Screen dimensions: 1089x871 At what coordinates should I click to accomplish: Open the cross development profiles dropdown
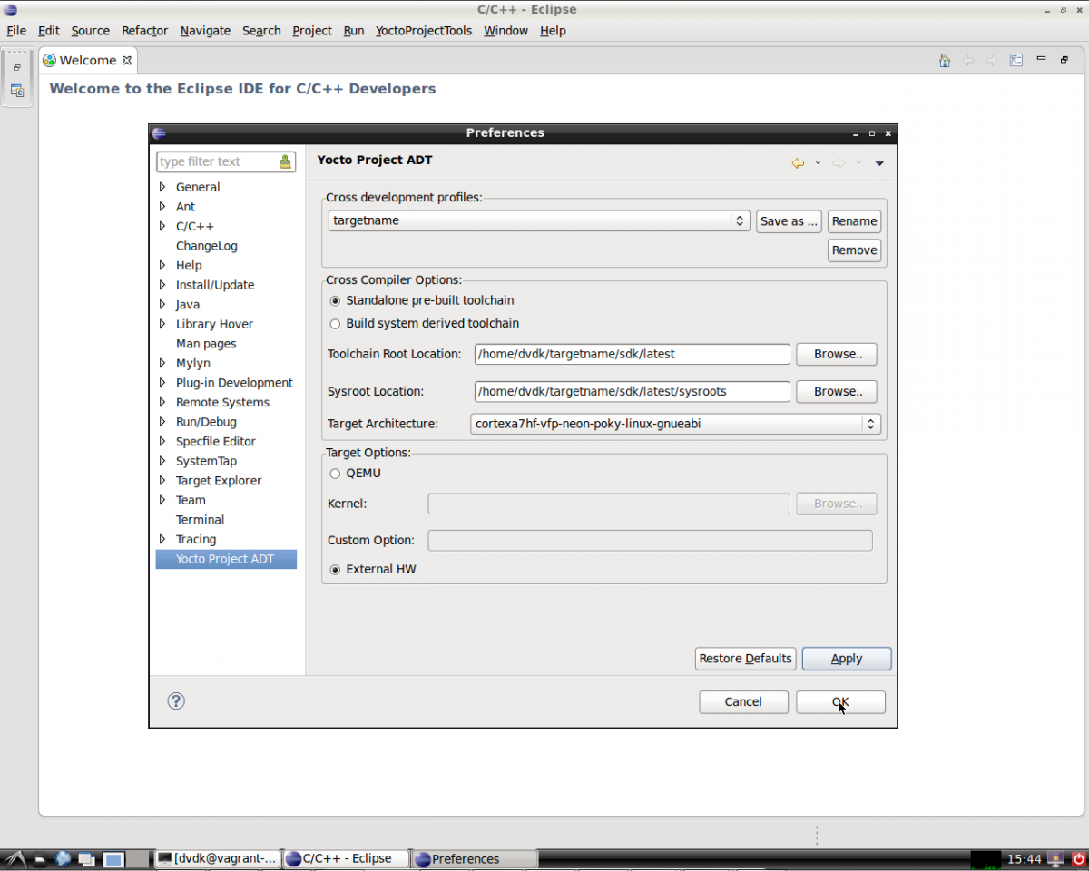click(740, 221)
